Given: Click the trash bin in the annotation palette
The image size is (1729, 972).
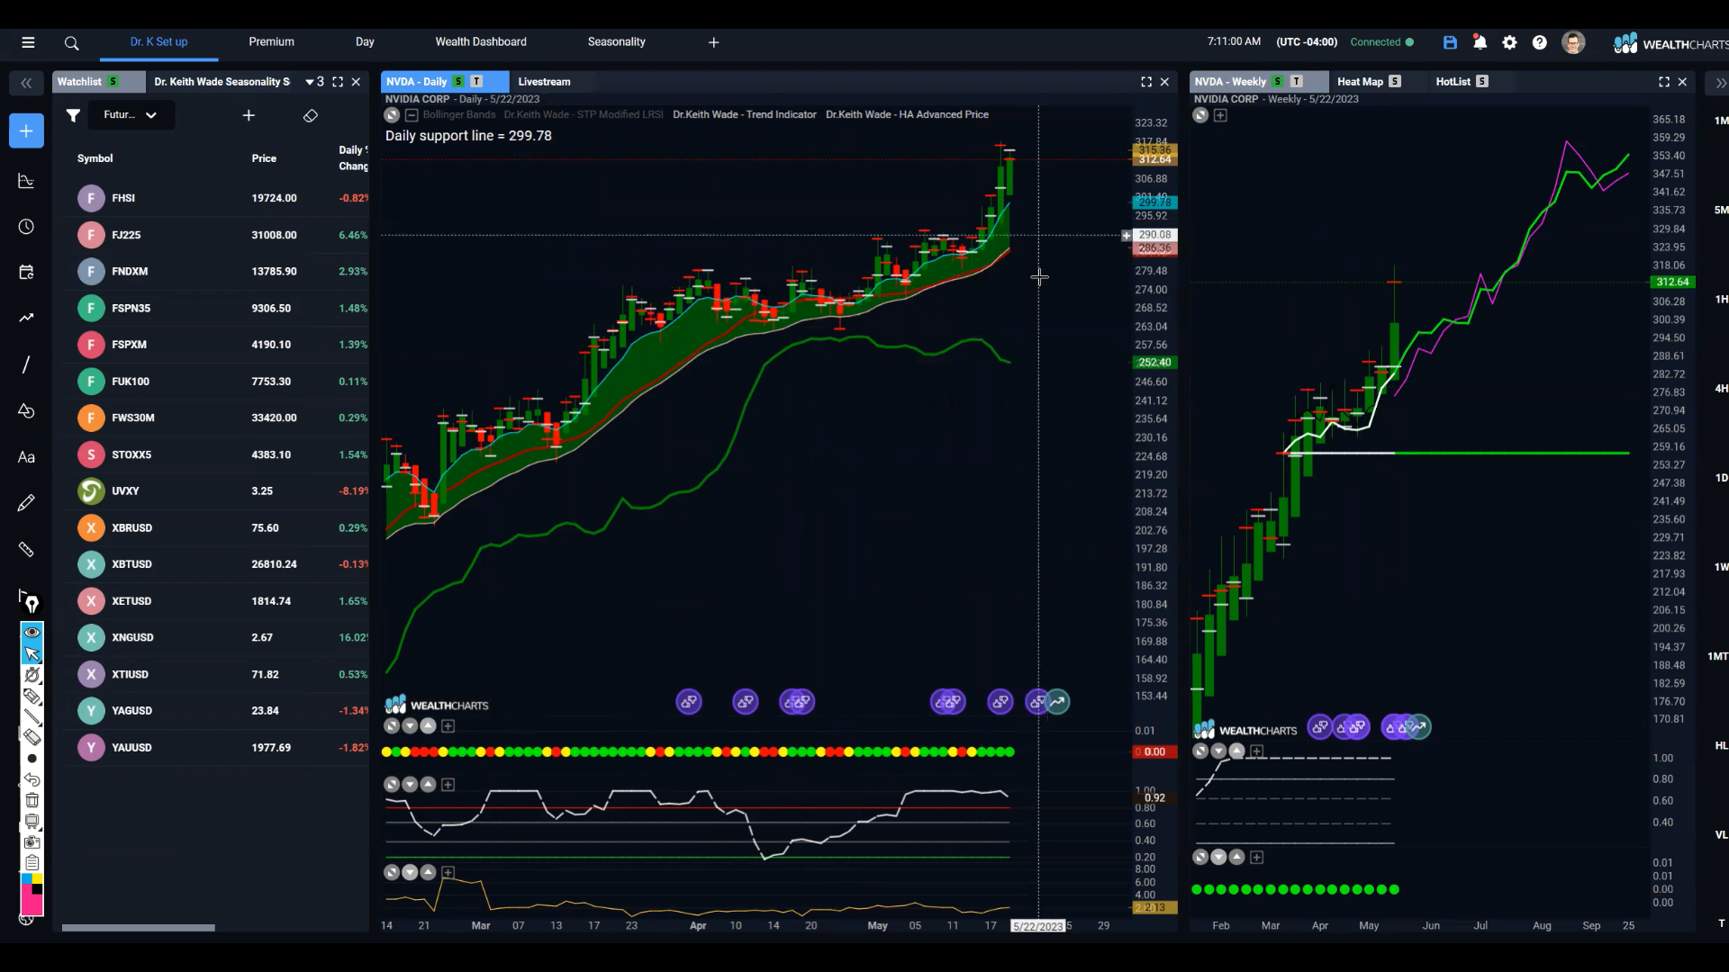Looking at the screenshot, I should (32, 800).
